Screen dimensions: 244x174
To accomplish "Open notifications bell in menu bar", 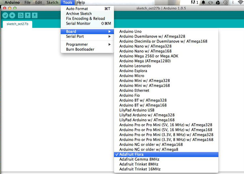I will click(x=203, y=2).
